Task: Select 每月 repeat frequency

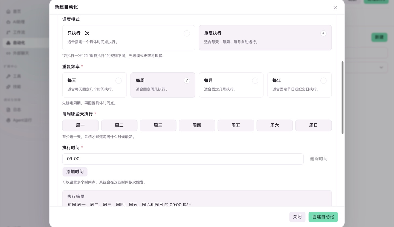Action: [x=231, y=85]
